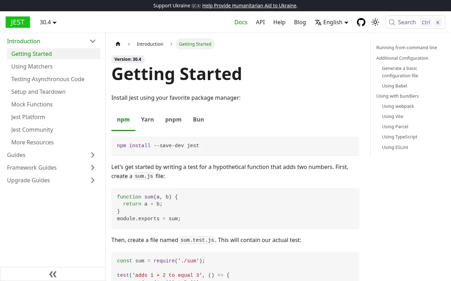Collapse sidebar with double chevron
The image size is (451, 281).
53,274
